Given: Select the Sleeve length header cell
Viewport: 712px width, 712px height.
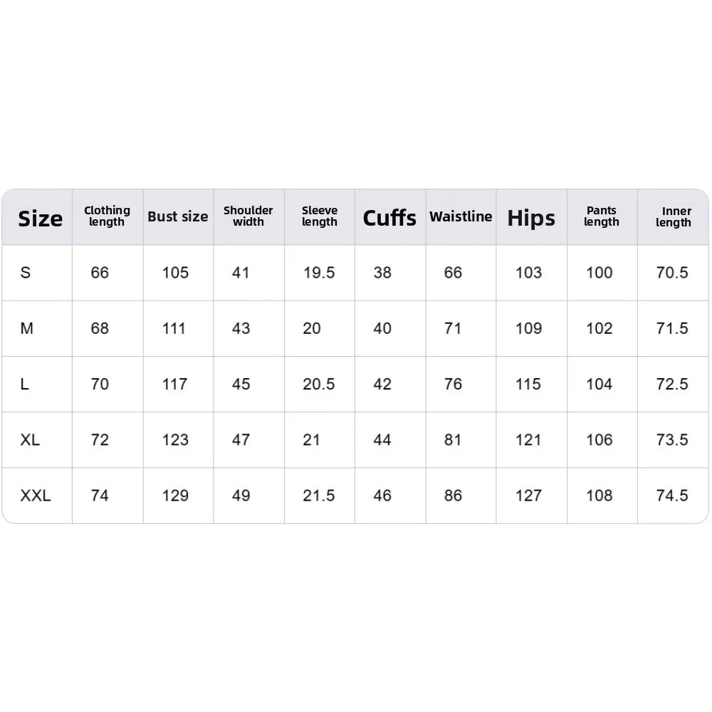Looking at the screenshot, I should click(319, 216).
